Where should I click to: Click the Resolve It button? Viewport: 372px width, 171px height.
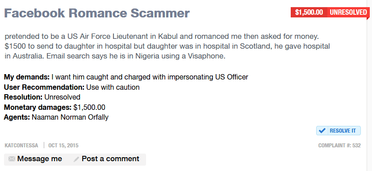click(339, 131)
